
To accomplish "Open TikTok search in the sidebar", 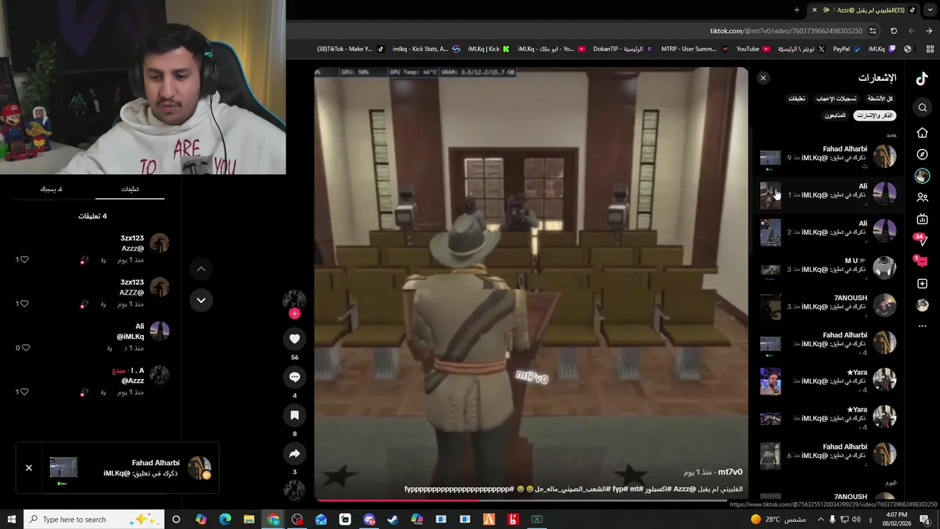I will (922, 108).
